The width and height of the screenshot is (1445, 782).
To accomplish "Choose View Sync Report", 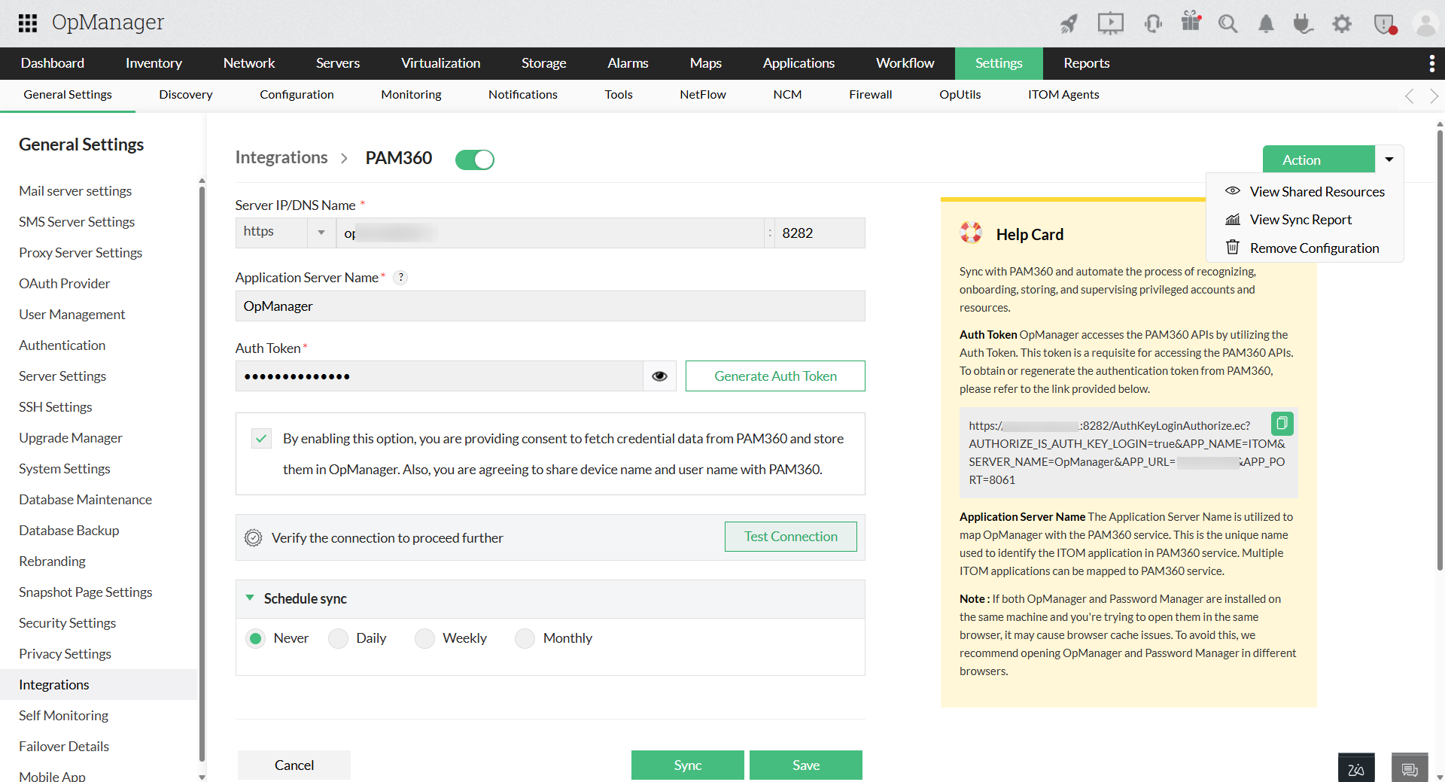I will [1305, 220].
